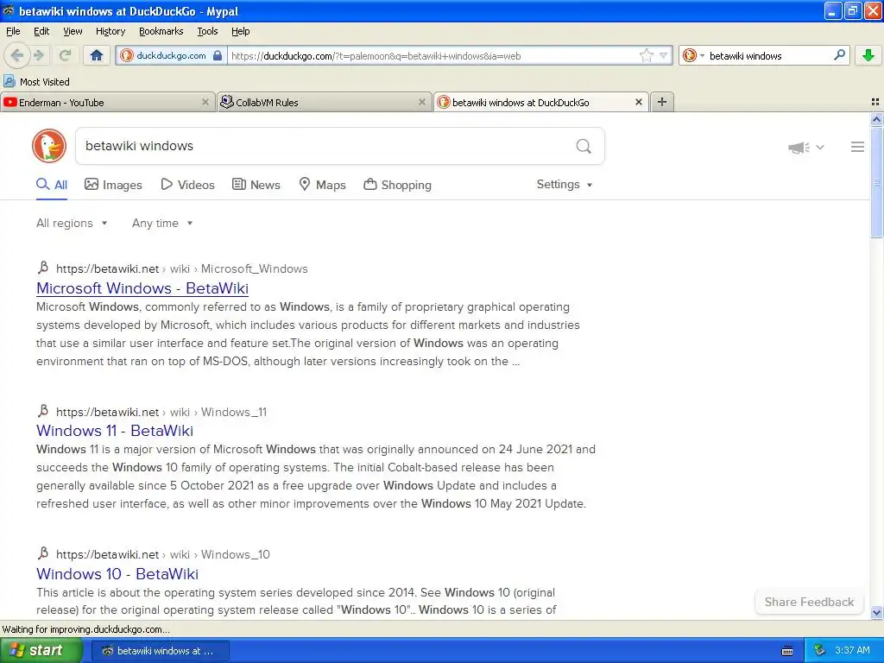Viewport: 884px width, 663px height.
Task: Open the History menu
Action: tap(110, 31)
